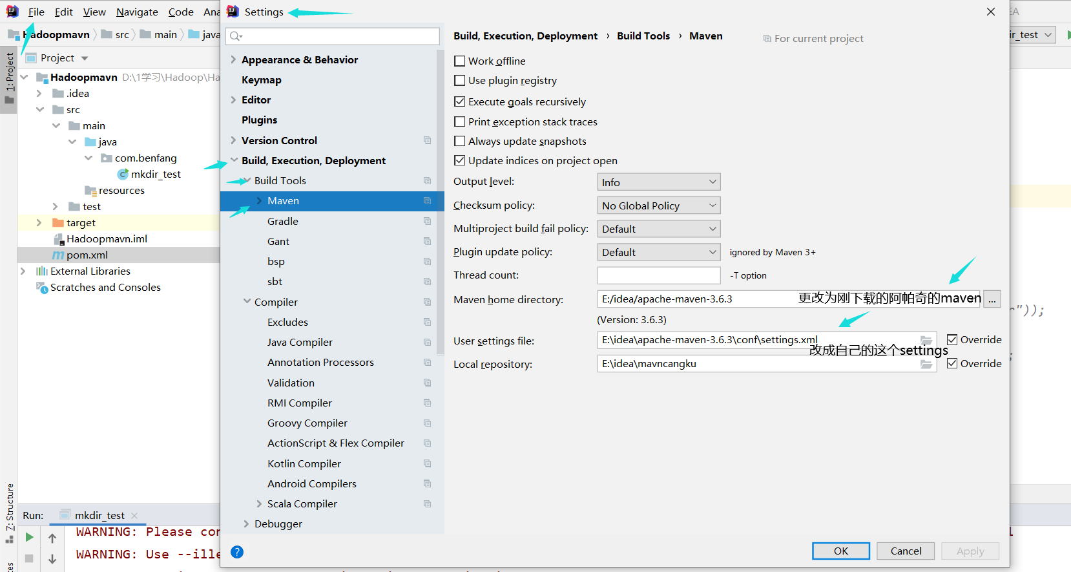Click the pom.xml Maven file icon

point(58,255)
